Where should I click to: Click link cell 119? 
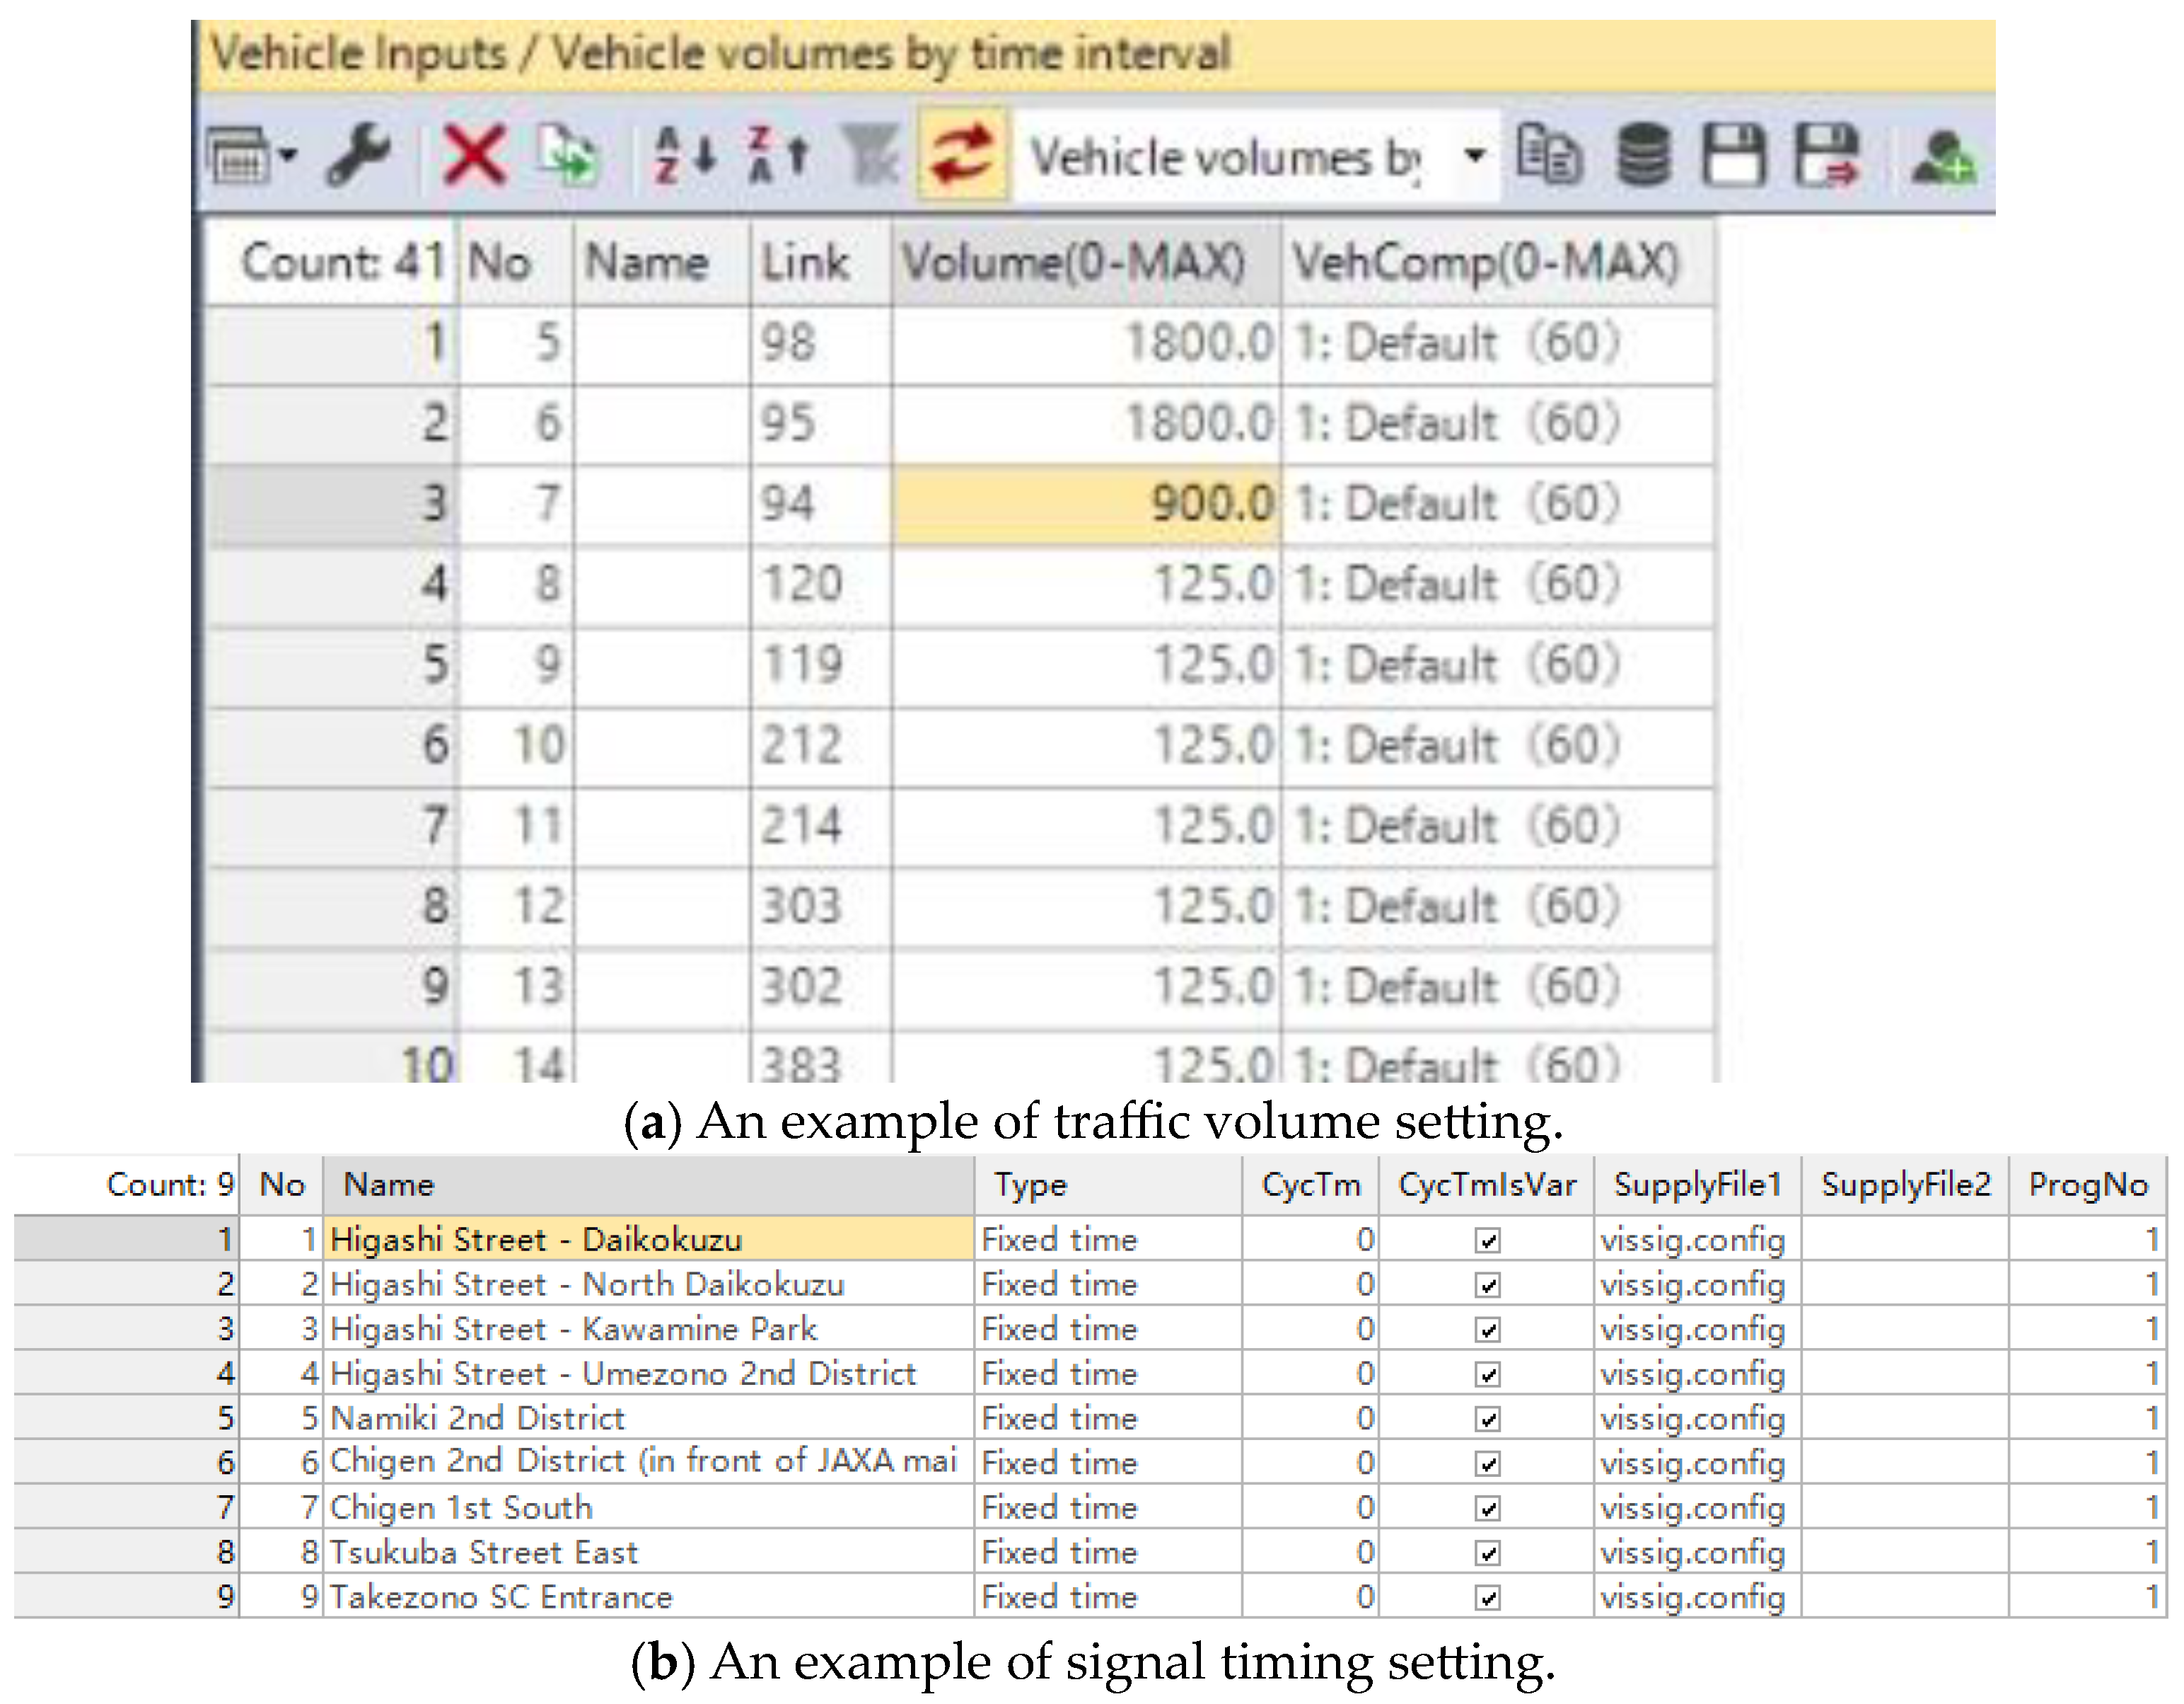pyautogui.click(x=821, y=667)
